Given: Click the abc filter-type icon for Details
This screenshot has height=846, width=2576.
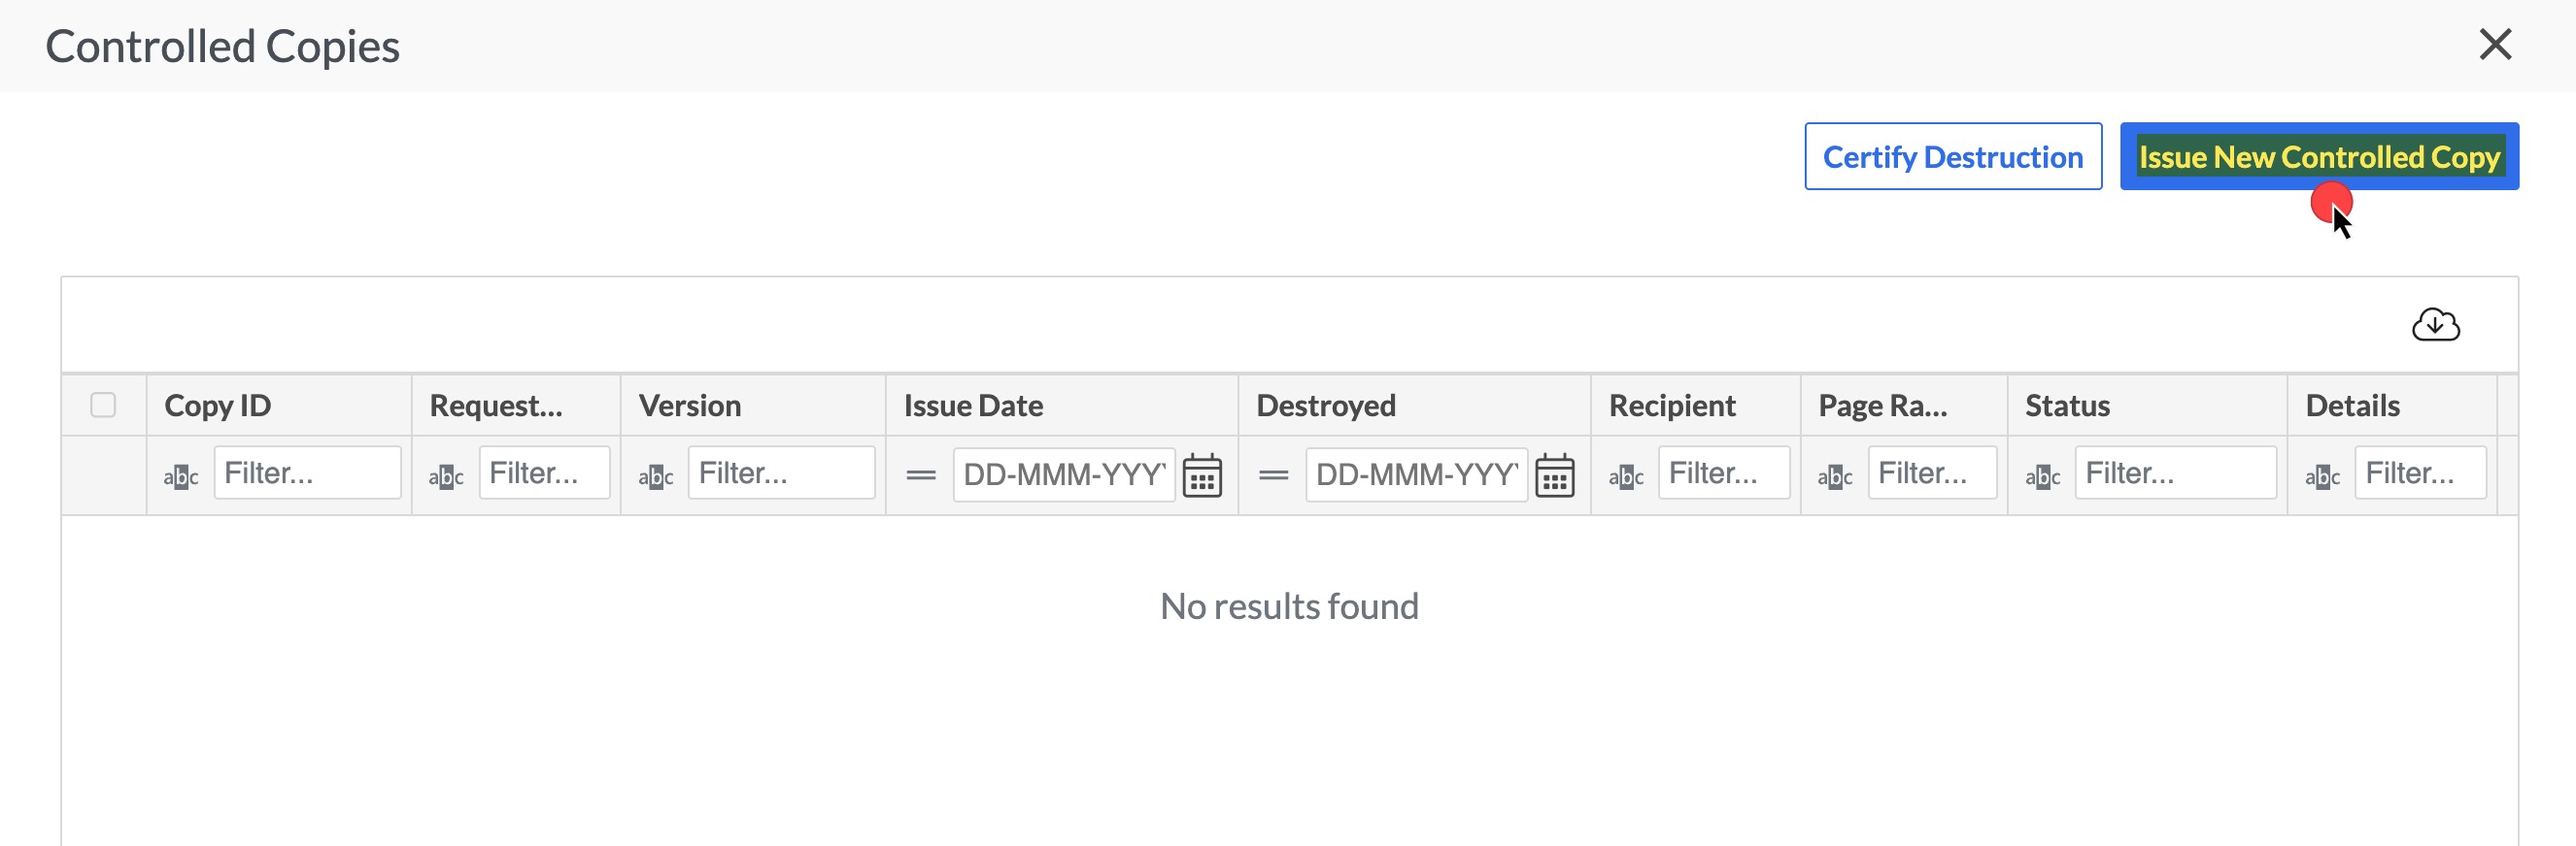Looking at the screenshot, I should pyautogui.click(x=2323, y=476).
